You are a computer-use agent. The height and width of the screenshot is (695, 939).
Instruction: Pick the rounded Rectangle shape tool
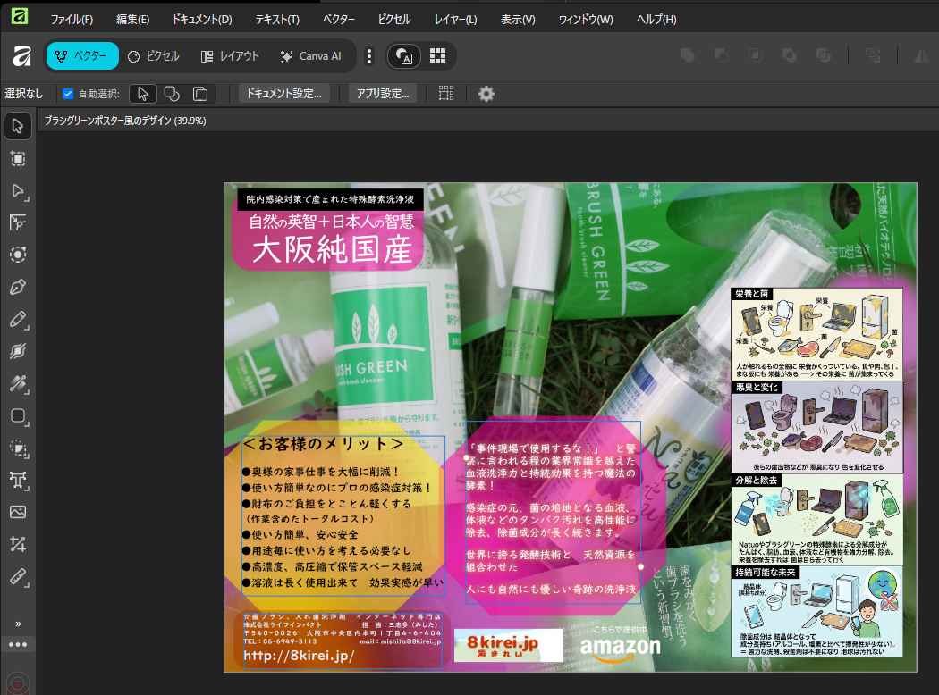(x=17, y=415)
